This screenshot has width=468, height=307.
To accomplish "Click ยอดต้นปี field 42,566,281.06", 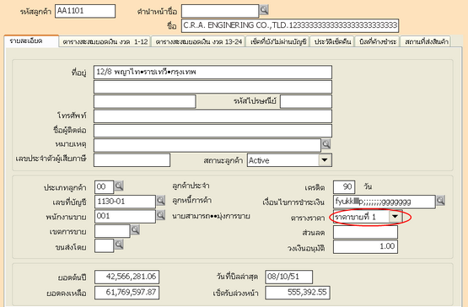I will (x=126, y=277).
